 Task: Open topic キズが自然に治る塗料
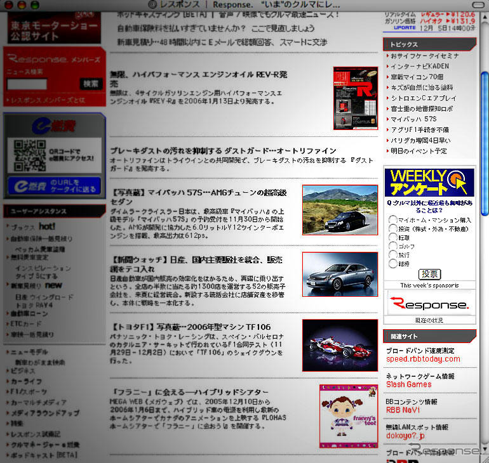pyautogui.click(x=422, y=88)
